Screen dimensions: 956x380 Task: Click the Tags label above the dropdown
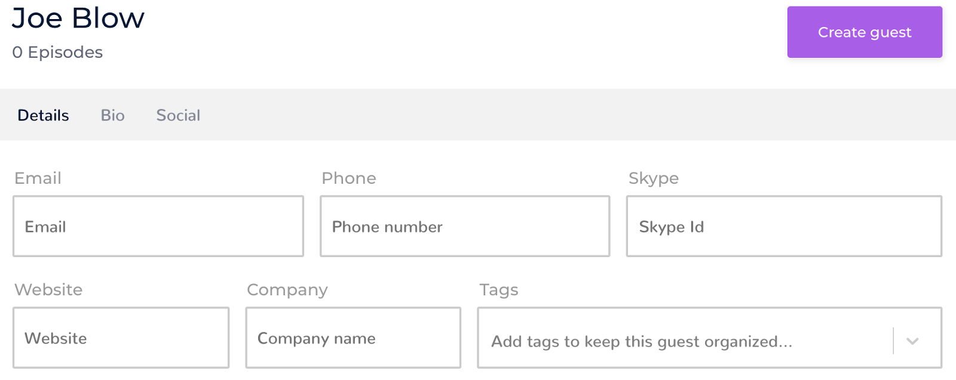[x=499, y=290]
